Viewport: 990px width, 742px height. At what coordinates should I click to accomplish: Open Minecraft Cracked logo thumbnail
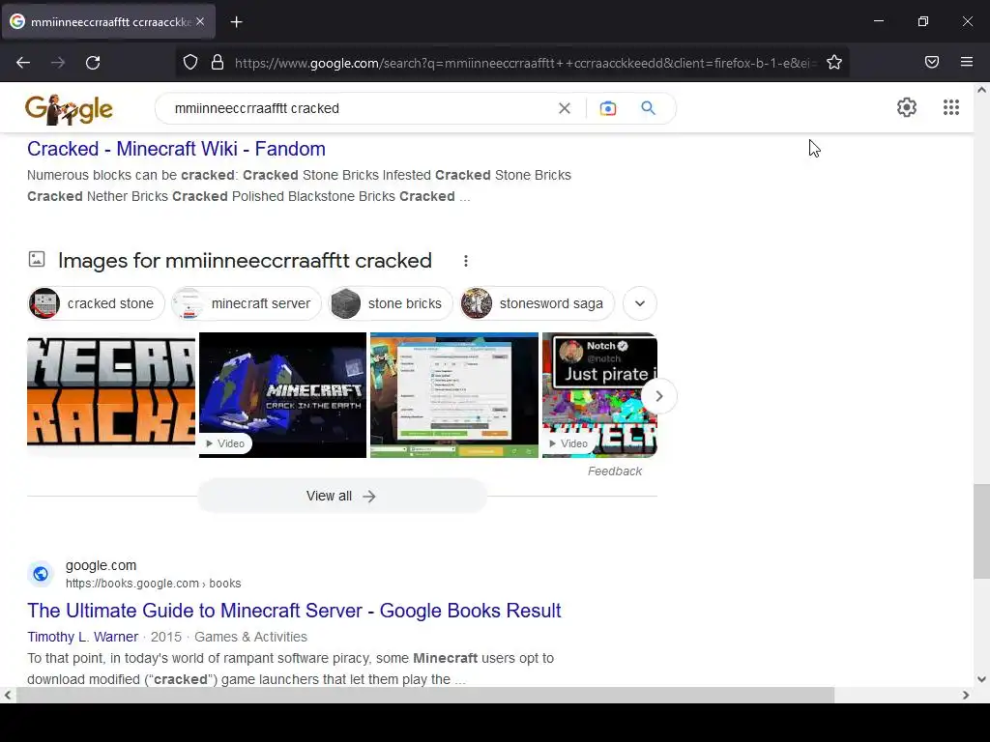pyautogui.click(x=111, y=395)
